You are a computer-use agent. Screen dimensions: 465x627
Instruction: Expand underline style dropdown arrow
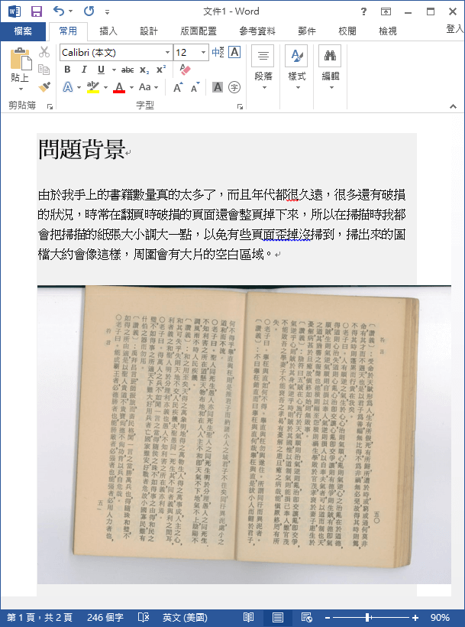[x=114, y=70]
